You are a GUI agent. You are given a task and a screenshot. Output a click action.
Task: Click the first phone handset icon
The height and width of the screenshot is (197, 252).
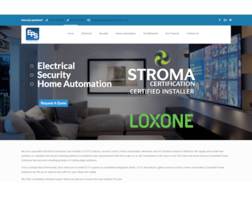[x=47, y=20]
